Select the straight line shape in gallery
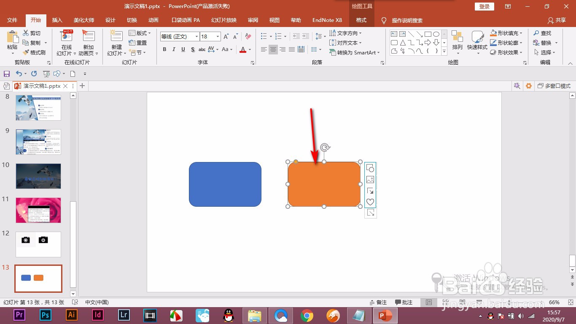This screenshot has height=324, width=576. tap(411, 34)
